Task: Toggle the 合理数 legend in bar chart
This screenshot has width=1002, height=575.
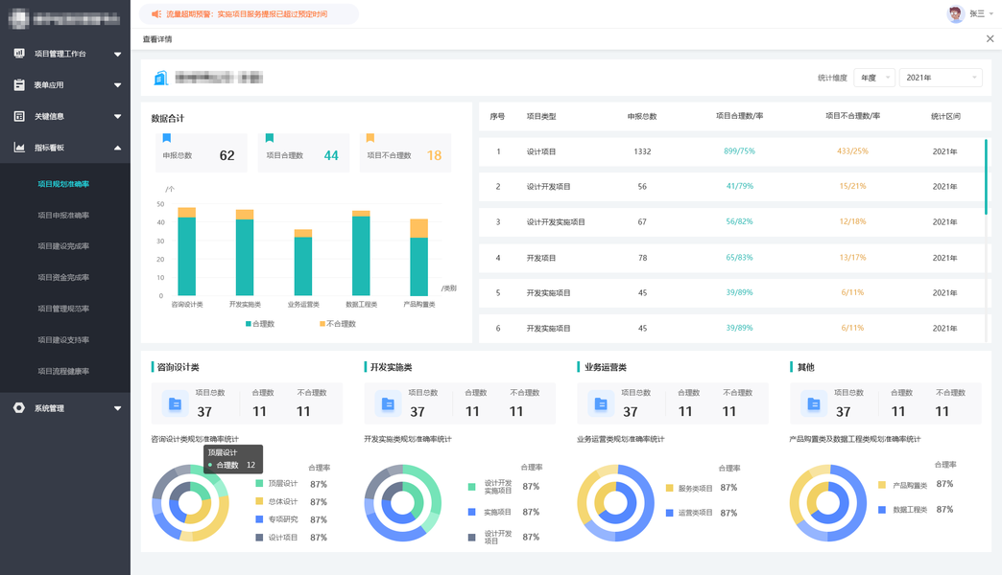Action: tap(260, 324)
